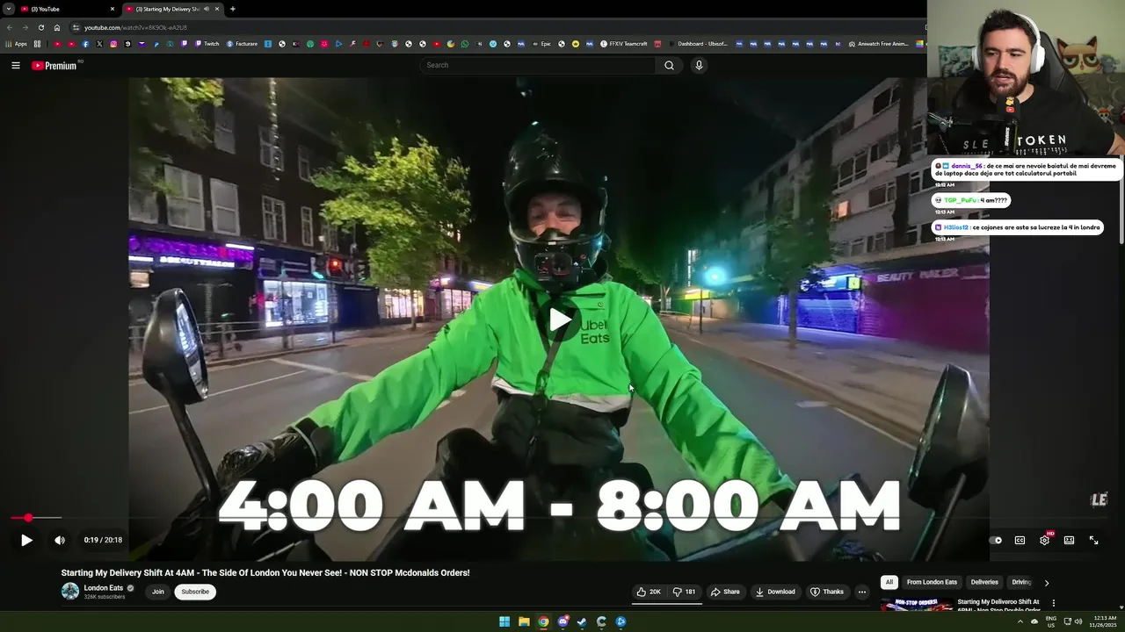Enter fullscreen mode on the video

coord(1093,540)
